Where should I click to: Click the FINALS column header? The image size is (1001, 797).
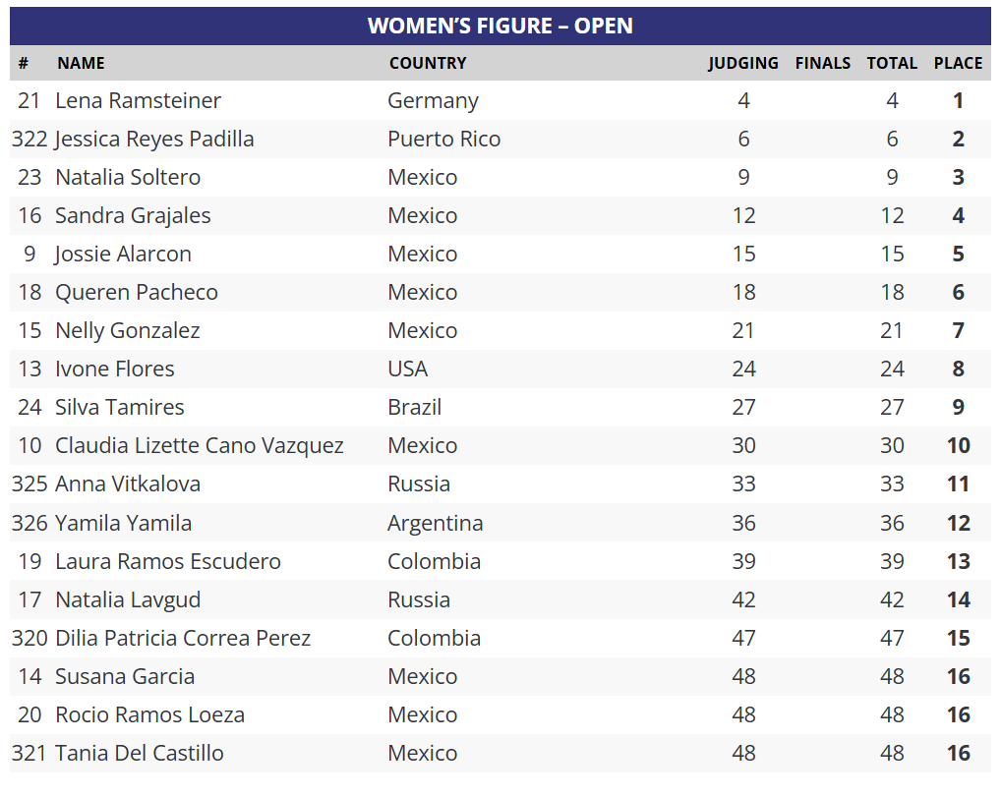point(822,63)
